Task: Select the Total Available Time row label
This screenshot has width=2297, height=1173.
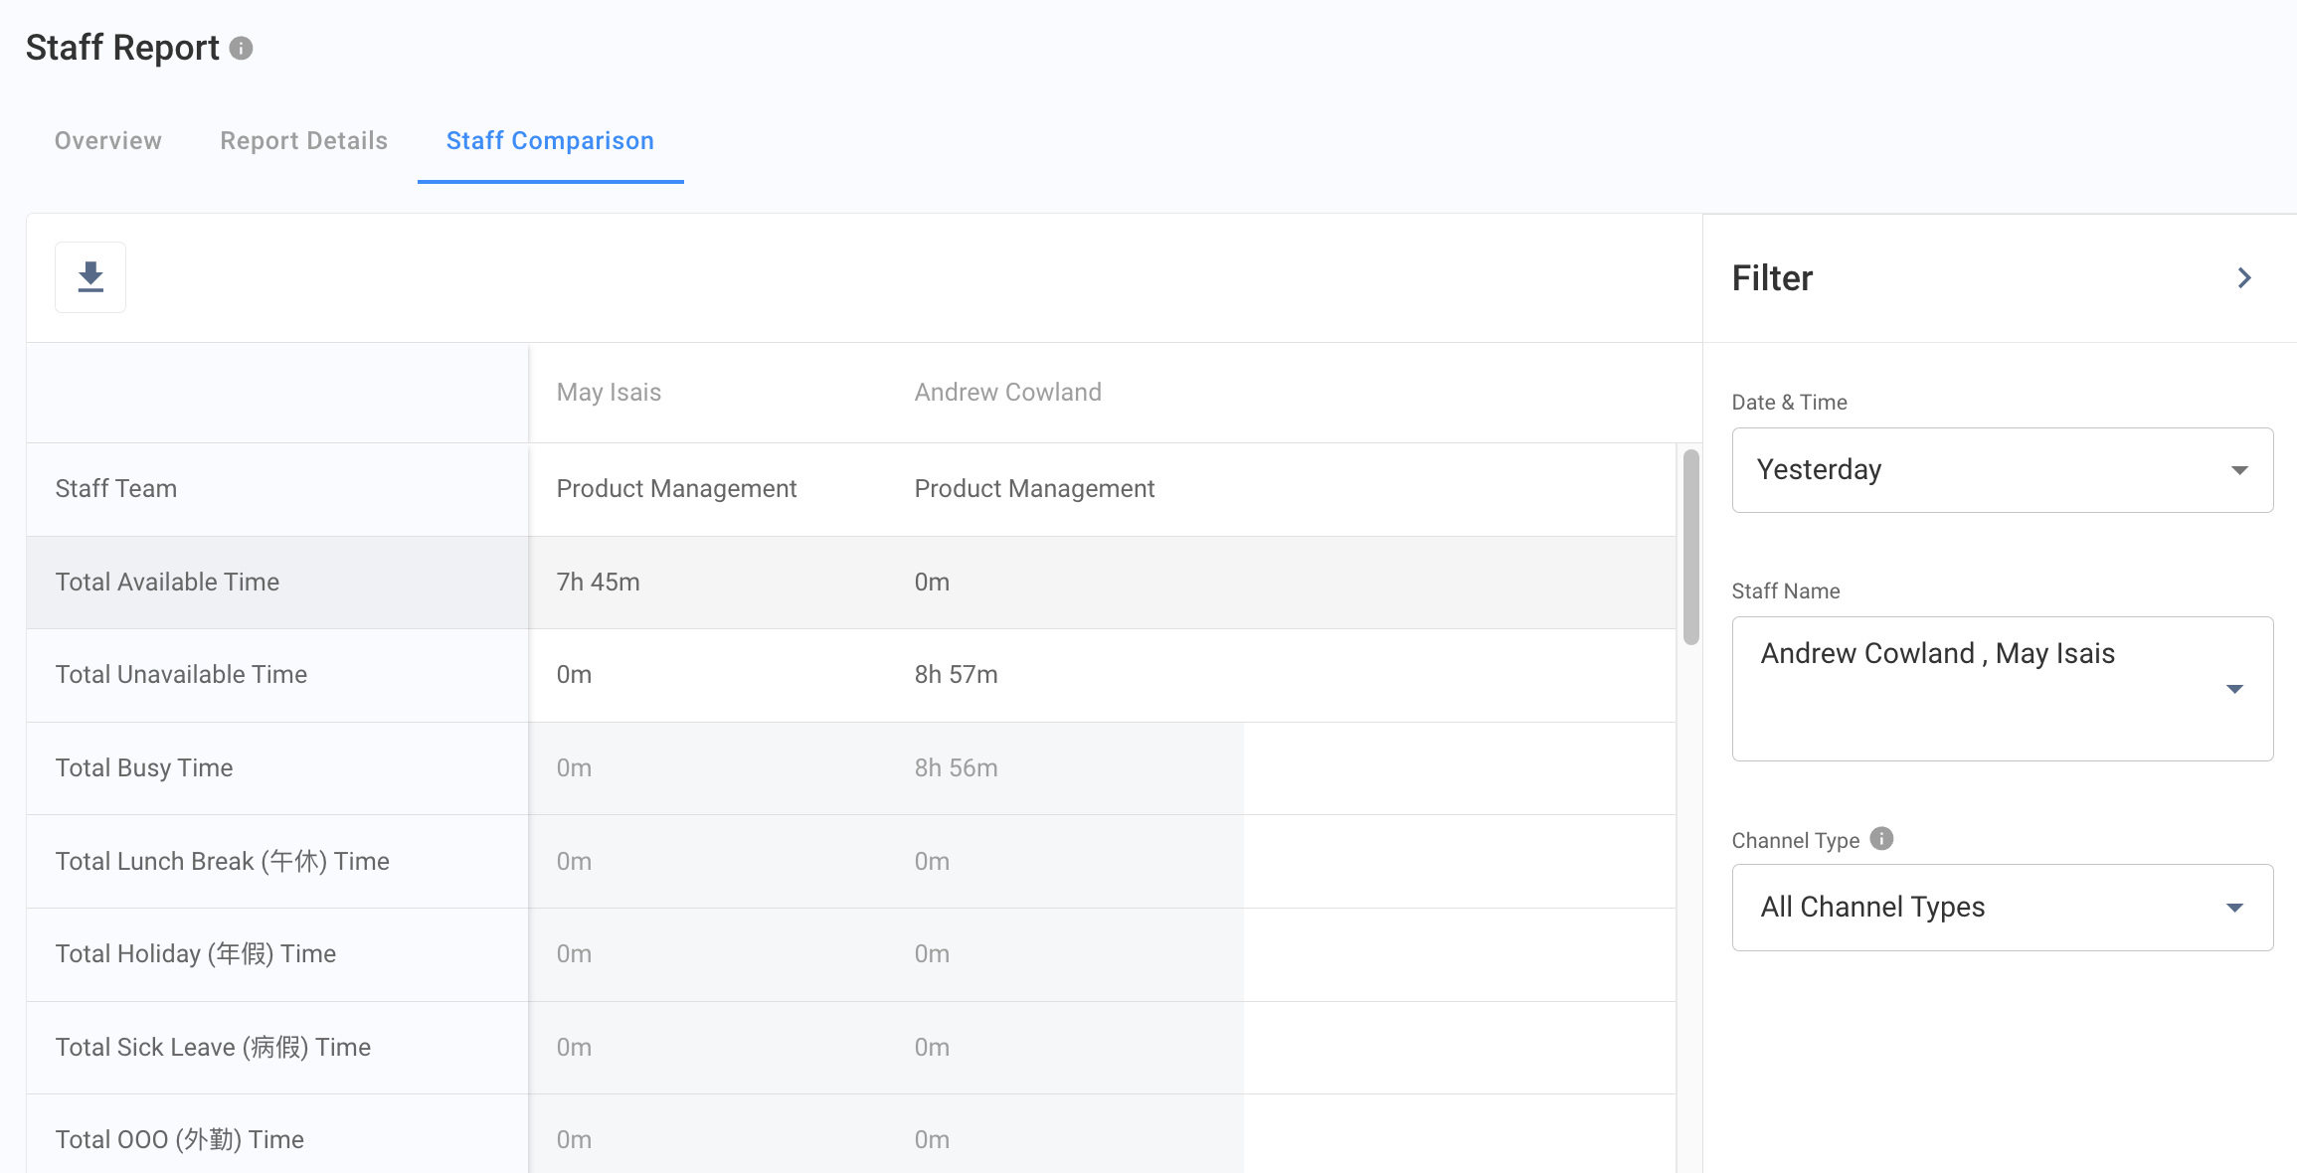Action: point(167,583)
